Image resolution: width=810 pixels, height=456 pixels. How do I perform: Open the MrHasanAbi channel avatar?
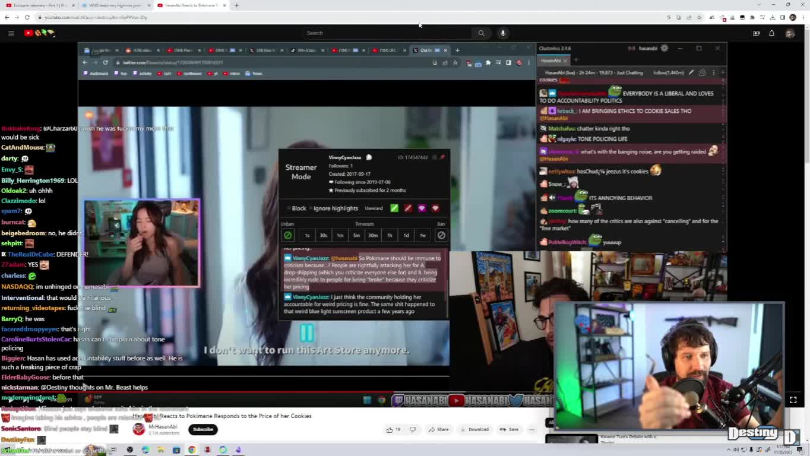click(x=138, y=429)
